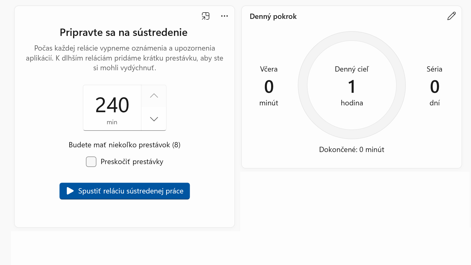This screenshot has width=471, height=265.
Task: Open compact mode with the pop-out icon
Action: (206, 16)
